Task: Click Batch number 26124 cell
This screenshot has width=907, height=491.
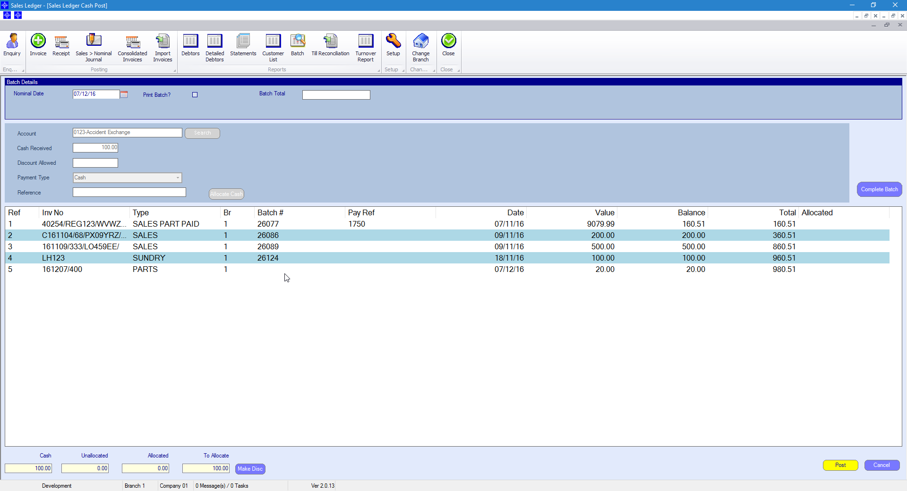Action: (x=268, y=258)
